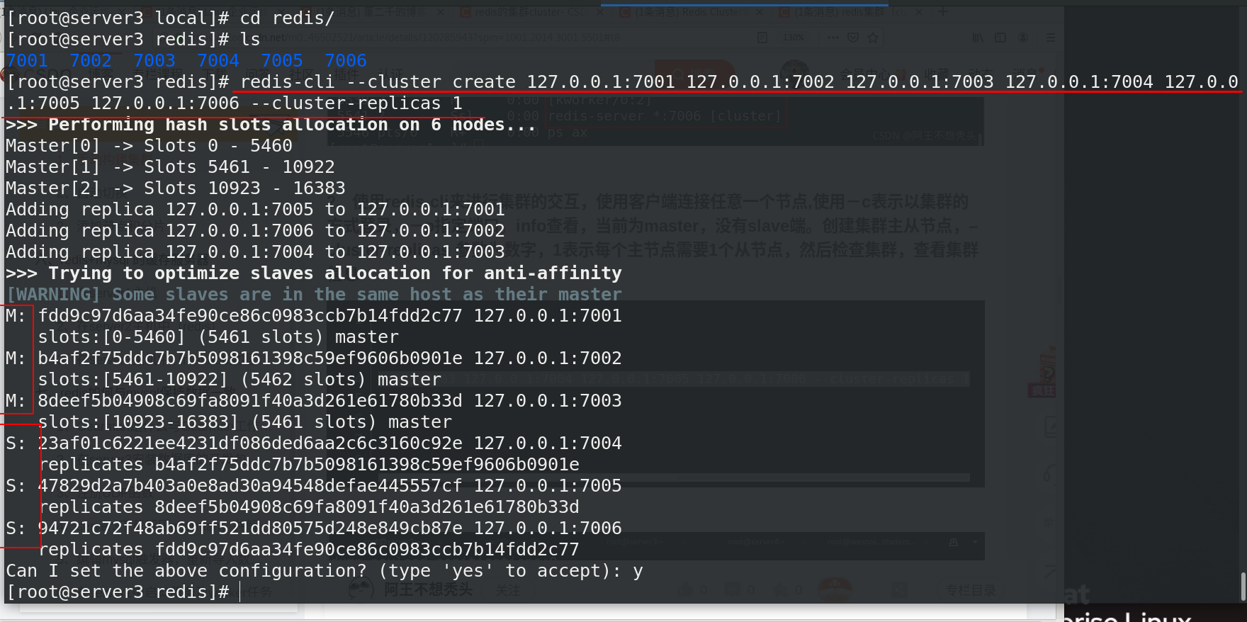Open a new browser tab with the plus icon

942,11
